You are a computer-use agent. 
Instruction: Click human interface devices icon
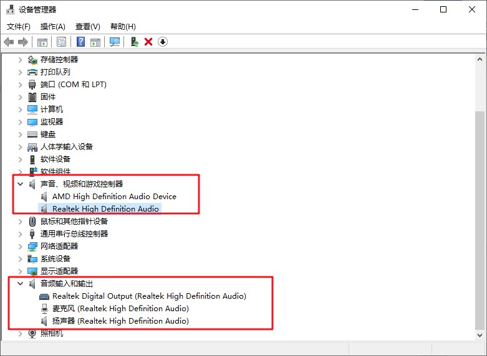tap(32, 147)
